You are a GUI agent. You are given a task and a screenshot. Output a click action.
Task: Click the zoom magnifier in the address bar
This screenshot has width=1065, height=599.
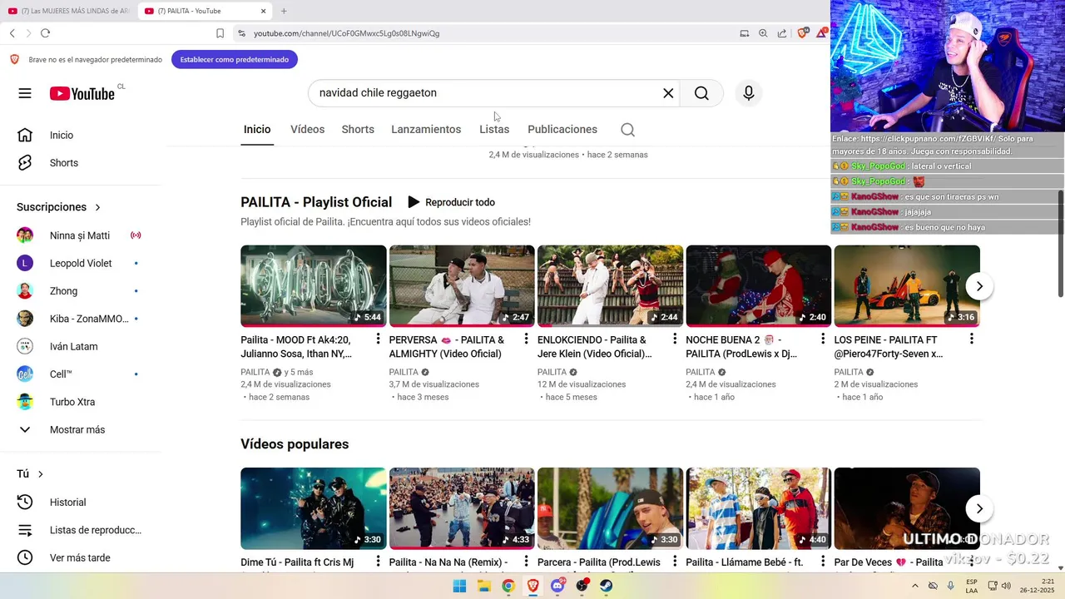(x=763, y=33)
